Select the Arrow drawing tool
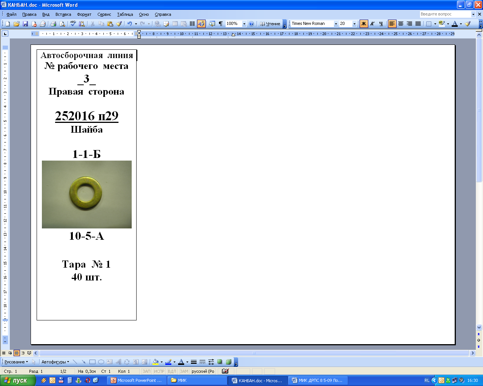483x386 pixels. (83, 362)
